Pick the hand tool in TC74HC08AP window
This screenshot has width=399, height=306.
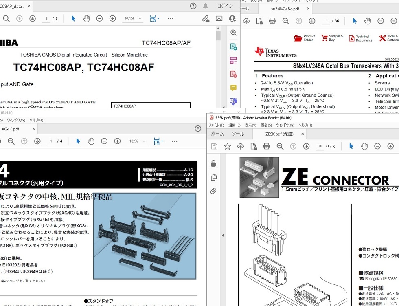click(86, 19)
